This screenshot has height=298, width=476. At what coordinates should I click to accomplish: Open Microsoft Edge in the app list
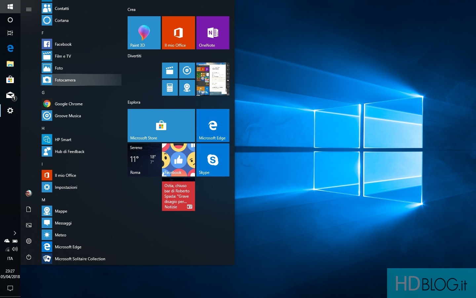[x=81, y=247]
